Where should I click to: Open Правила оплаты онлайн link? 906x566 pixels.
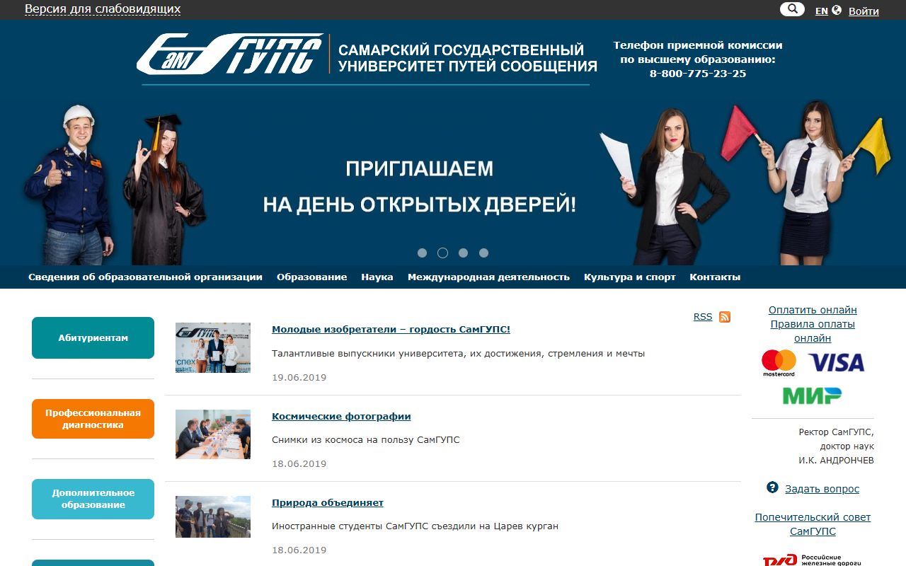[x=813, y=331]
